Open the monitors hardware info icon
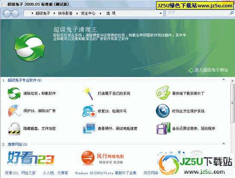This screenshot has width=235, height=178. pos(89,128)
